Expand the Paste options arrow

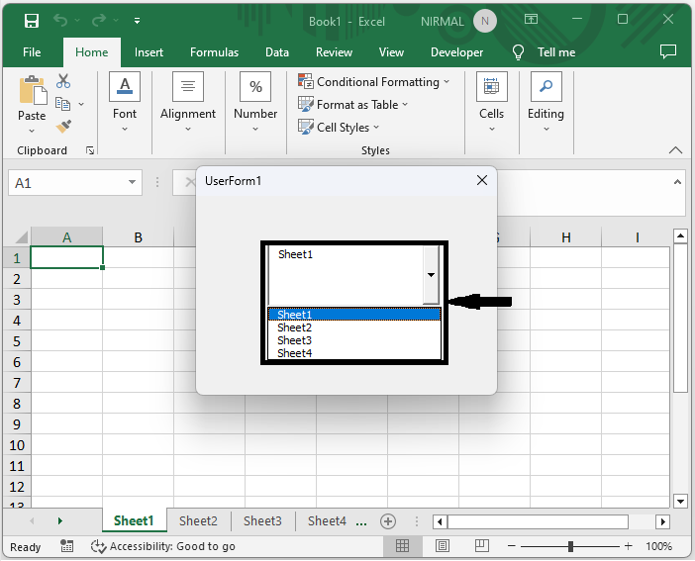(32, 131)
